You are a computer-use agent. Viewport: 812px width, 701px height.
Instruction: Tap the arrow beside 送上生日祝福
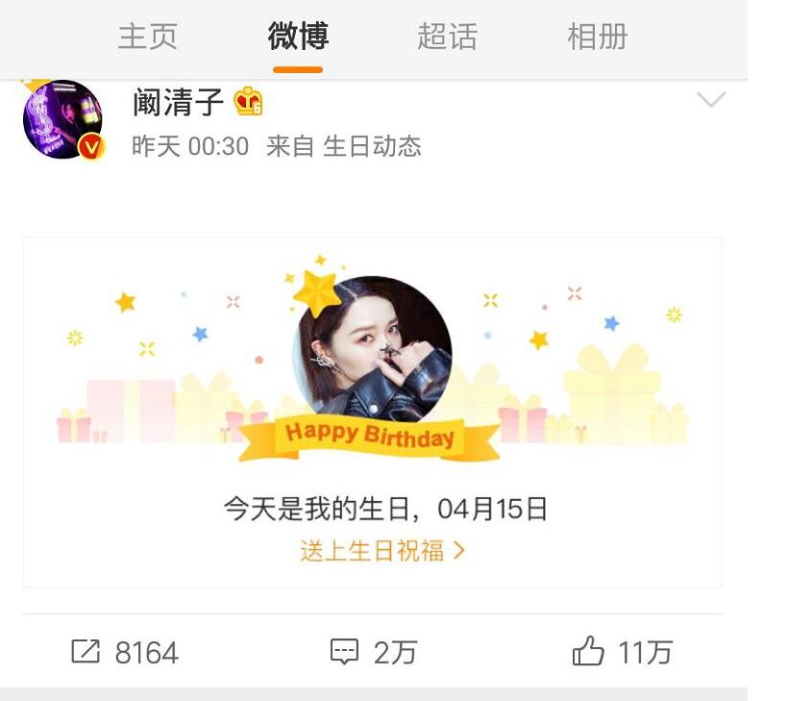point(458,550)
